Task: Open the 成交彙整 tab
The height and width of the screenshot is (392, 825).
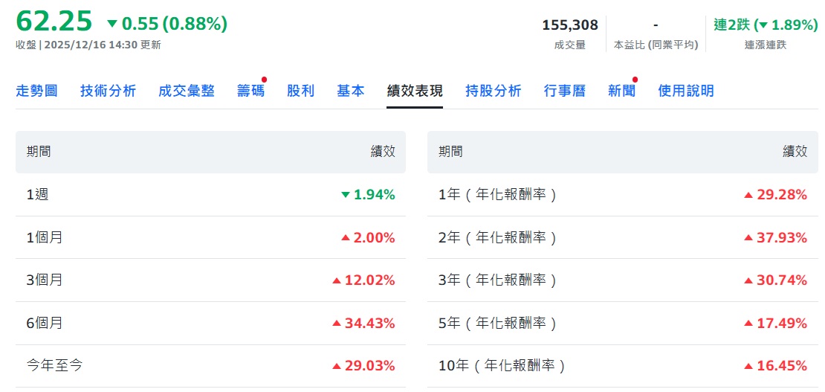Action: pyautogui.click(x=187, y=91)
